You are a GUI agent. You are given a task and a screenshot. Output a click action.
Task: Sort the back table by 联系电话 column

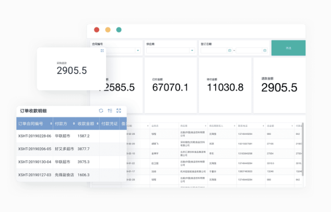pos(263,126)
